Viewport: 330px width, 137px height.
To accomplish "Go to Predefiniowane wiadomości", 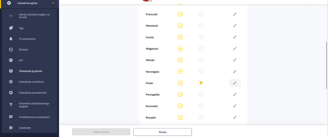I will click(34, 117).
